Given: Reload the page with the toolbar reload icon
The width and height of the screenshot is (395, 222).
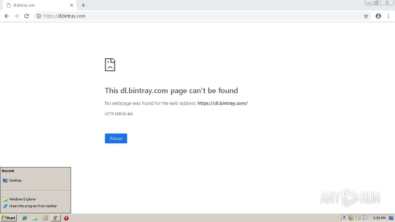Looking at the screenshot, I should [27, 16].
